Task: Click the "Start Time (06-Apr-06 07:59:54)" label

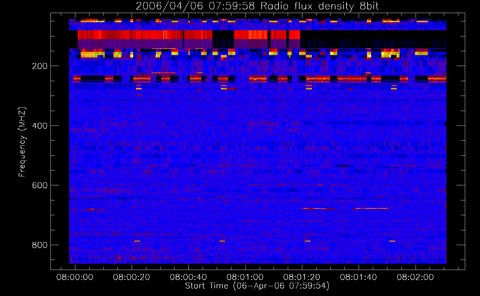Action: point(257,286)
